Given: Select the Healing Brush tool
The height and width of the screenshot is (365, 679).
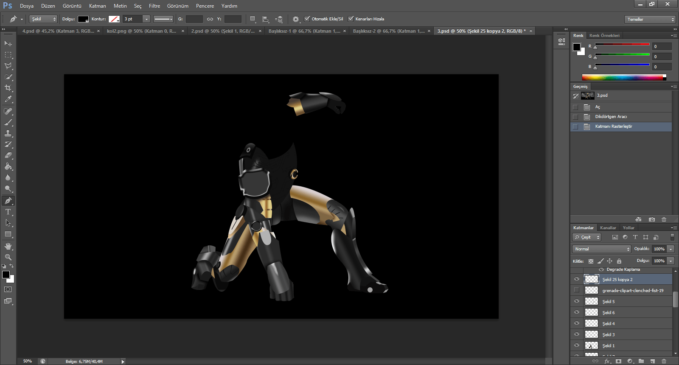Looking at the screenshot, I should point(8,111).
